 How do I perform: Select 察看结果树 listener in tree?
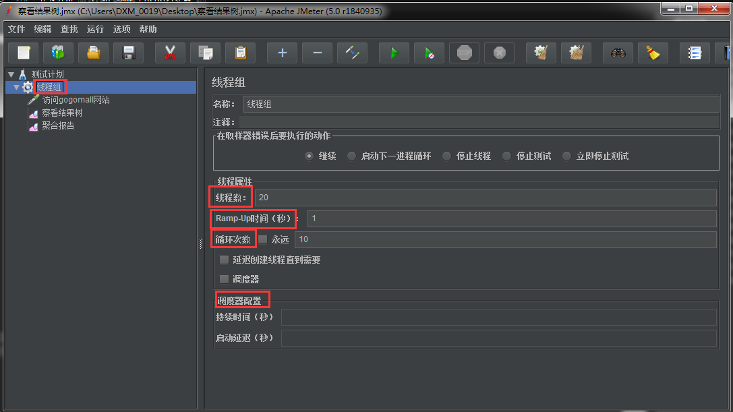[62, 113]
